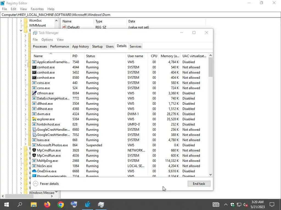Select the MpCmdRun.exe row with PID 3928

tap(120, 150)
